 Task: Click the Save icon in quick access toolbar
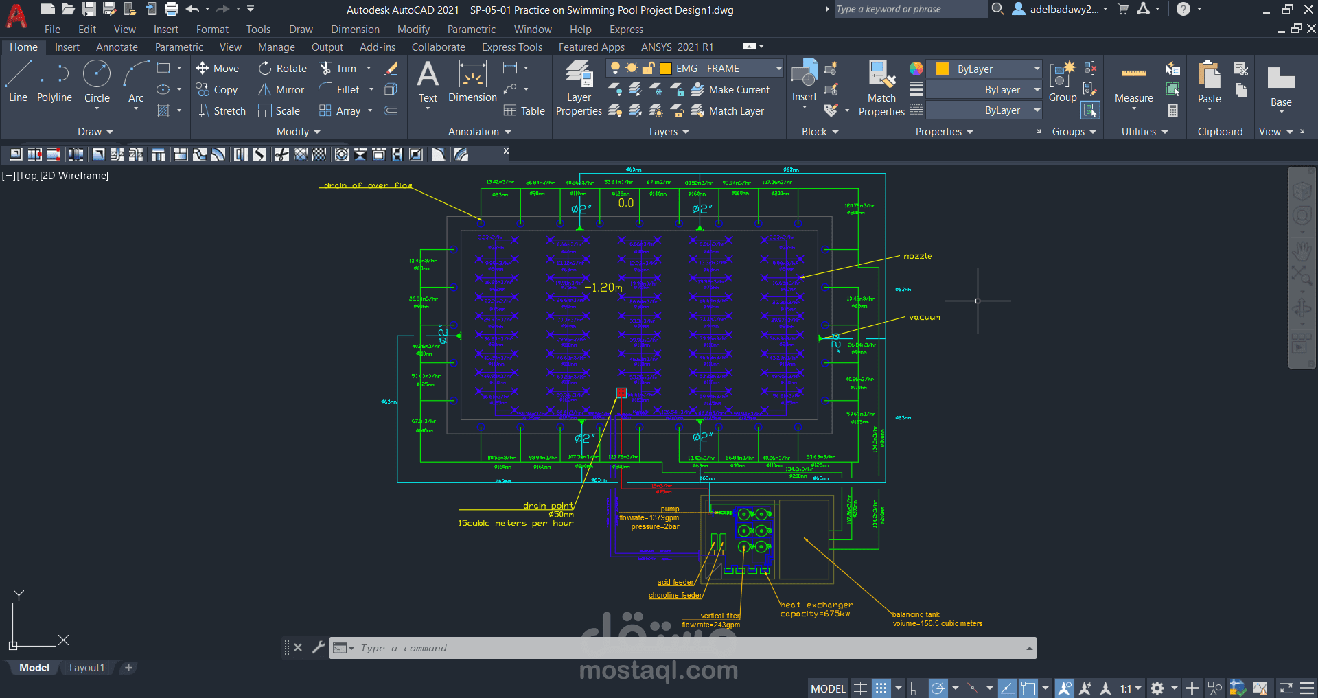click(x=89, y=9)
